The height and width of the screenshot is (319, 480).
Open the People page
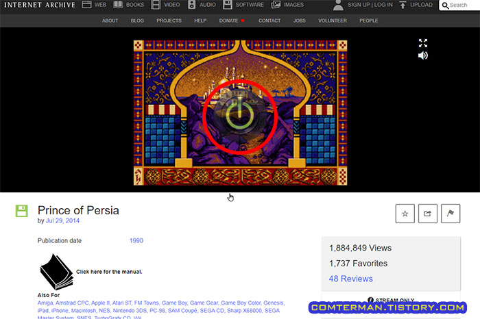[369, 21]
